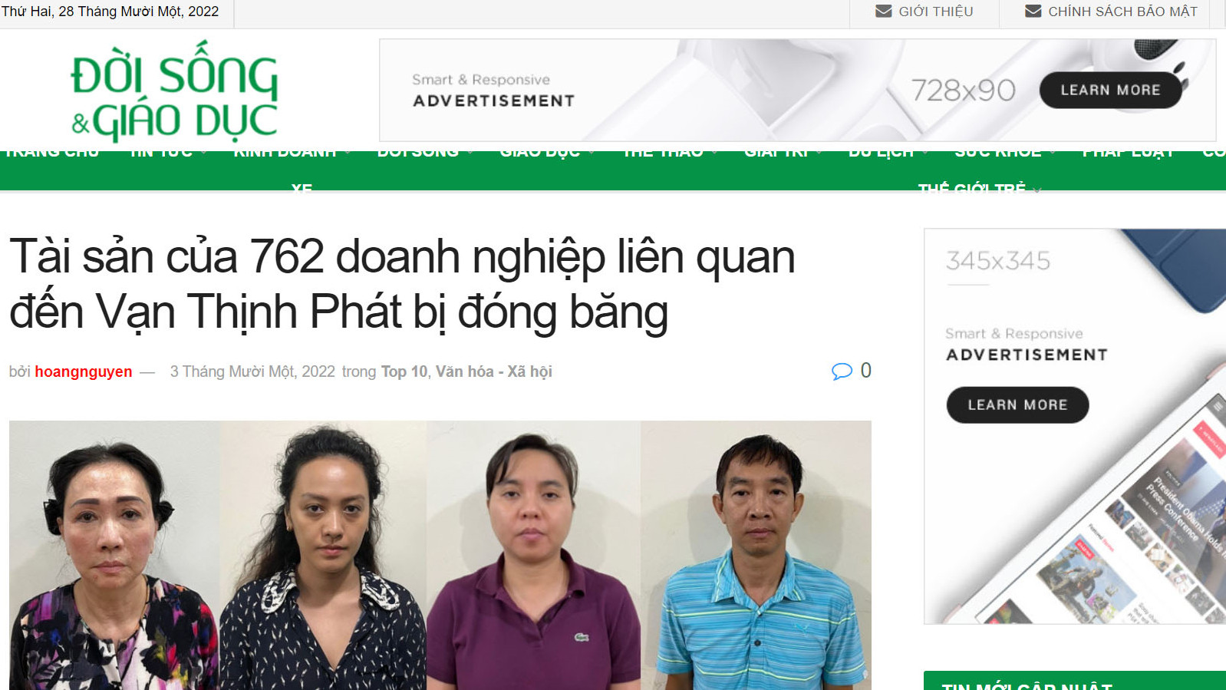Screen dimensions: 1226x690
Task: Open the Thể Thao menu item
Action: (663, 152)
